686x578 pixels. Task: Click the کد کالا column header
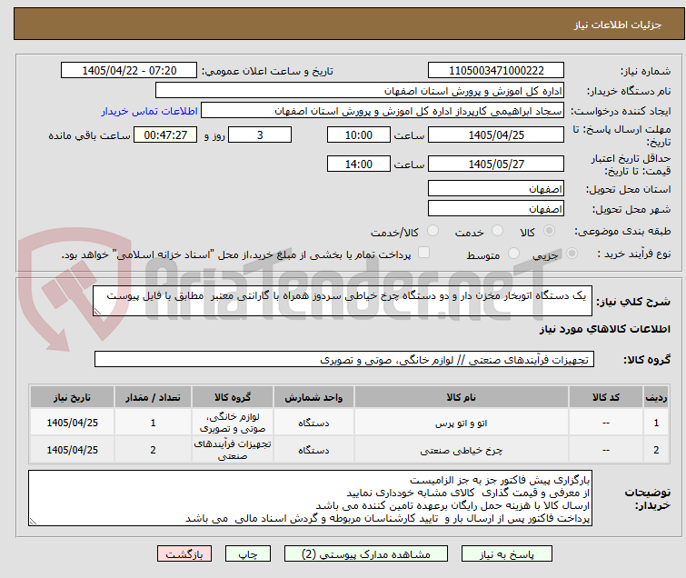(x=605, y=397)
